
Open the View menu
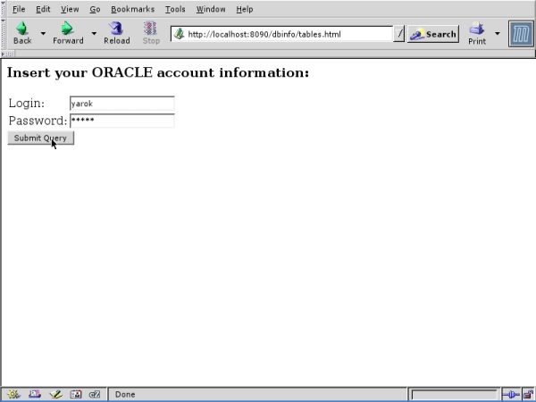point(70,9)
